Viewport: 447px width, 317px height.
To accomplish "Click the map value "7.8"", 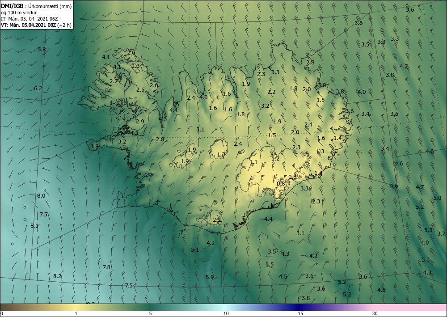I will [106, 267].
